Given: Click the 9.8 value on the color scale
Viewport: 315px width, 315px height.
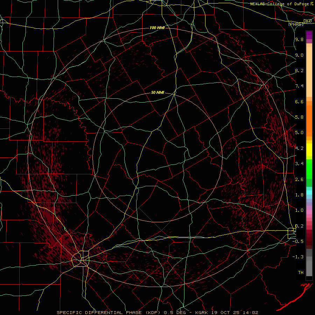Looking at the screenshot, I should pos(299,40).
